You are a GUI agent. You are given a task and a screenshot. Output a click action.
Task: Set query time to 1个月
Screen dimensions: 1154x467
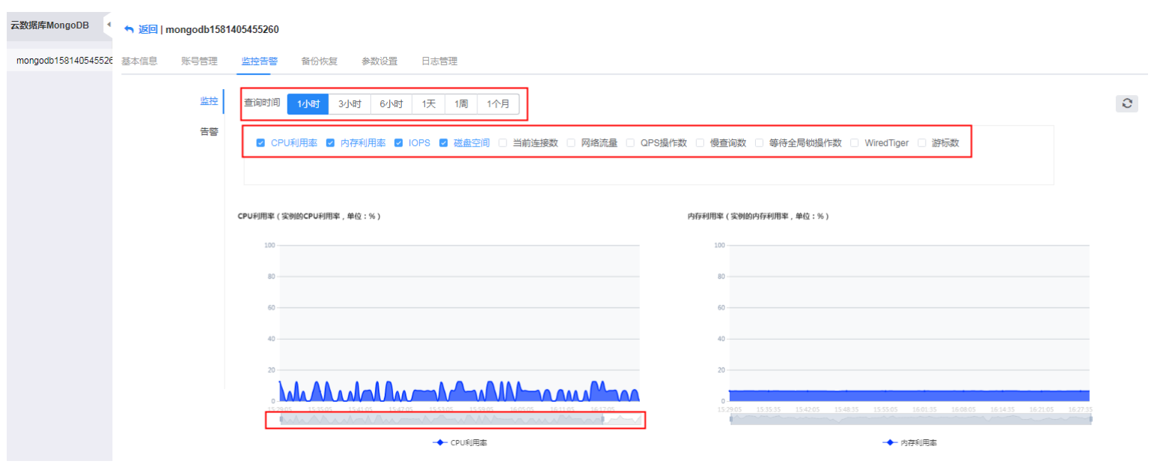[498, 104]
